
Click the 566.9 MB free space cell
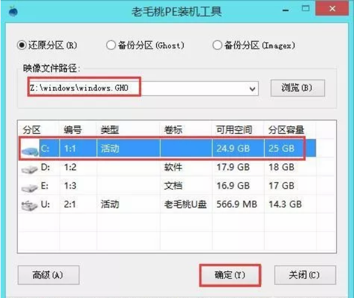[237, 204]
